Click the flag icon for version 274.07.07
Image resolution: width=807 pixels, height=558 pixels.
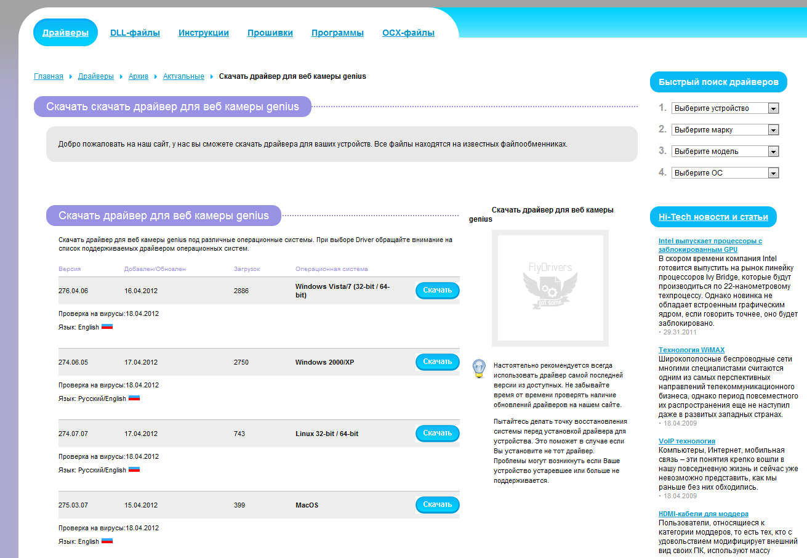(x=134, y=469)
